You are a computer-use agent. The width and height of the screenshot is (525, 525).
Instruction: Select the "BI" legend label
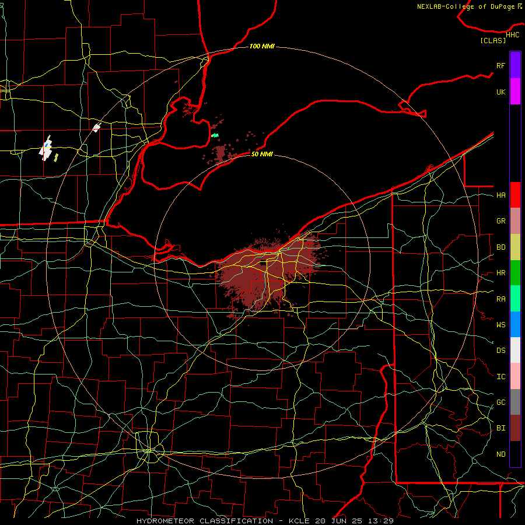coord(501,428)
